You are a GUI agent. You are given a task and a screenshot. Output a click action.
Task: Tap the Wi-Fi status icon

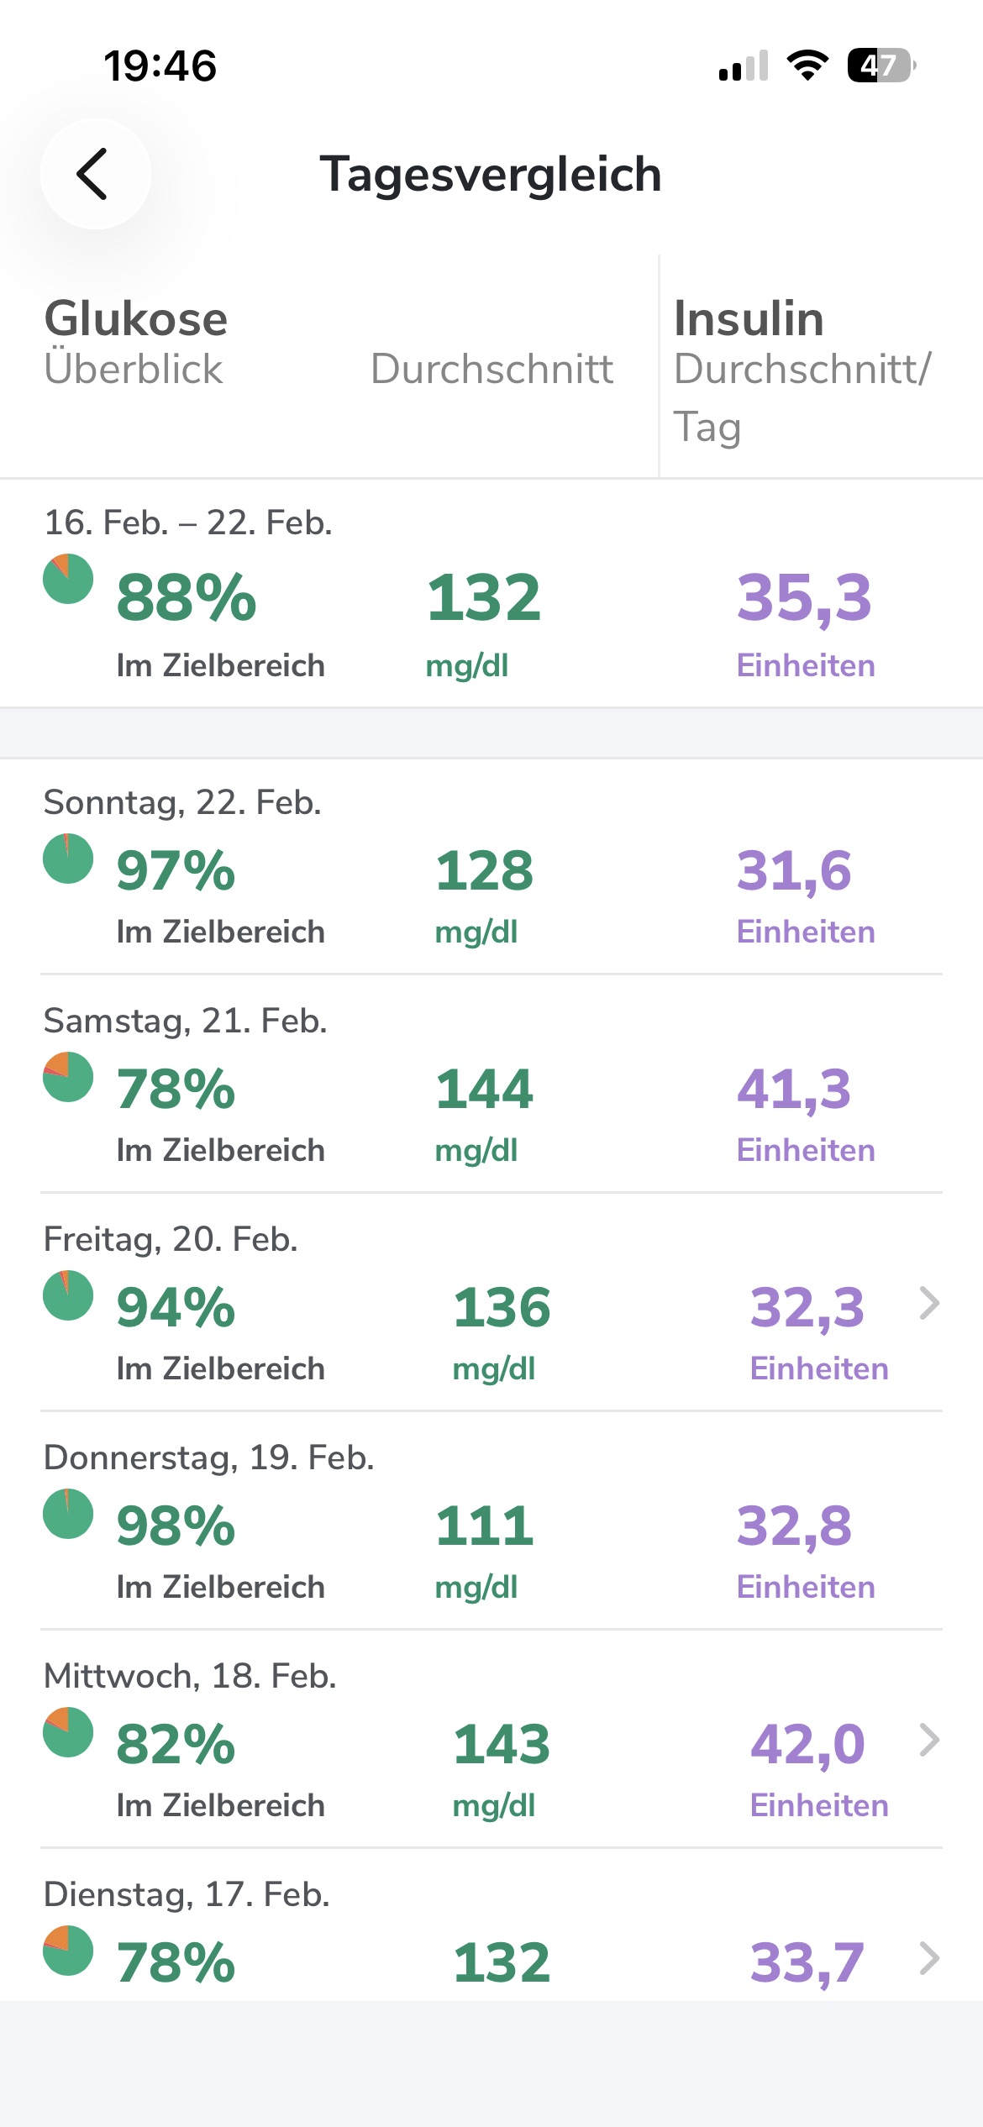pyautogui.click(x=807, y=66)
